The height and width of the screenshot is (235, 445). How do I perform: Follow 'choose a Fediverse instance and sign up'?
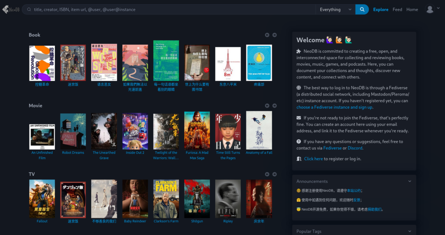[x=334, y=107]
